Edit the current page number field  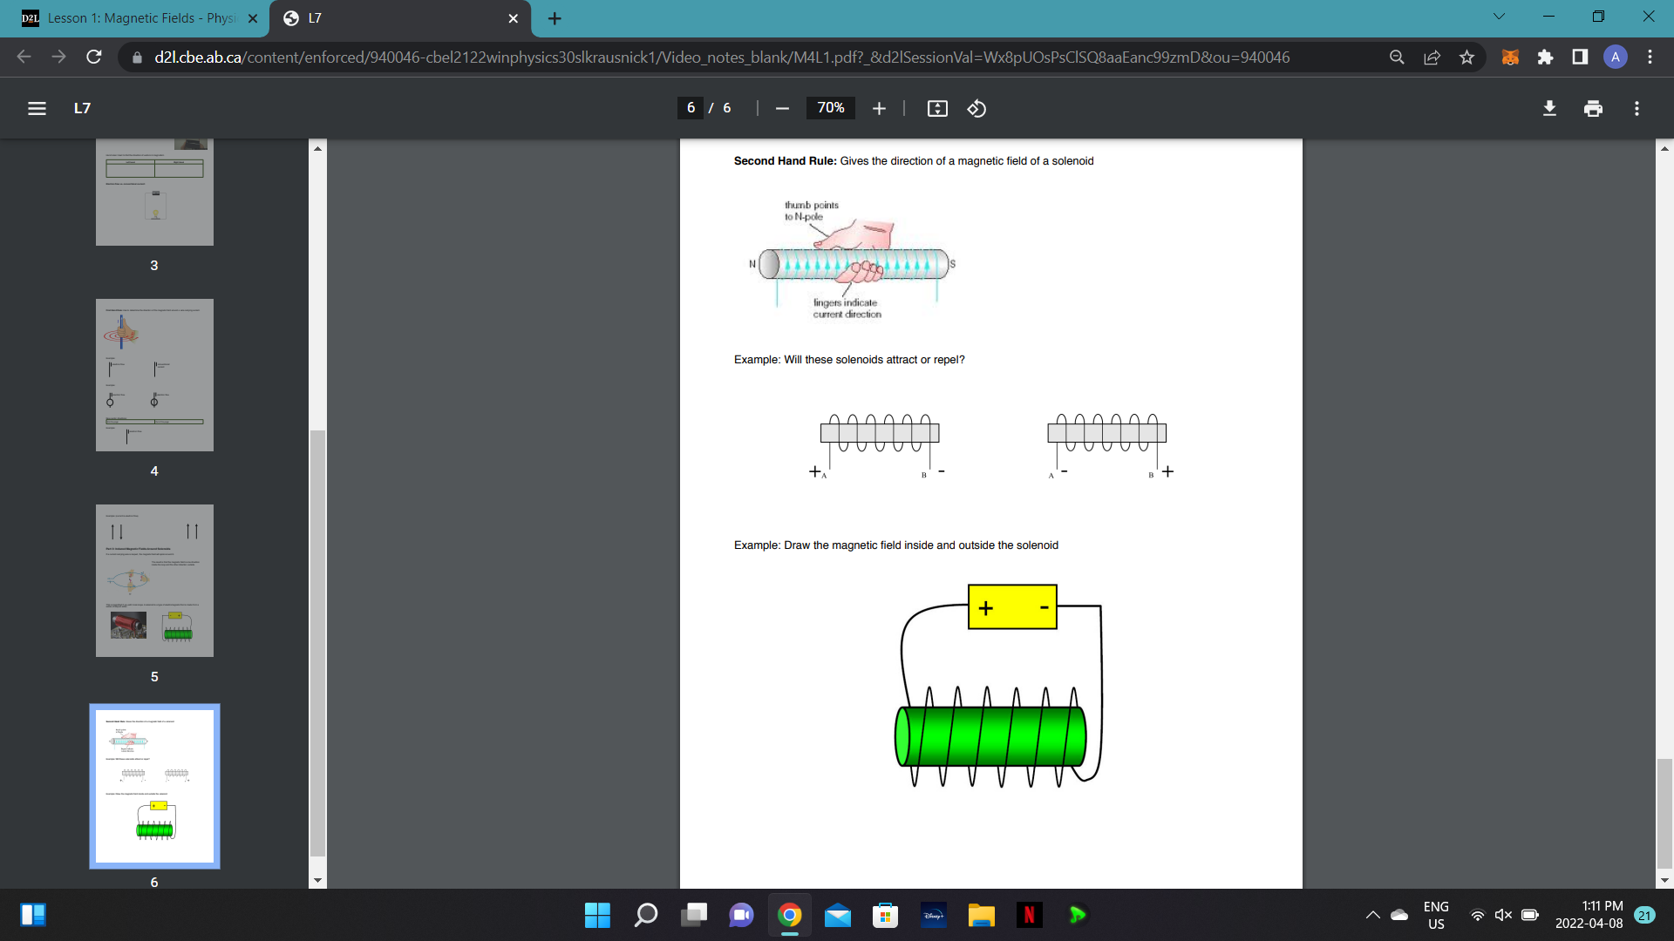[x=691, y=108]
